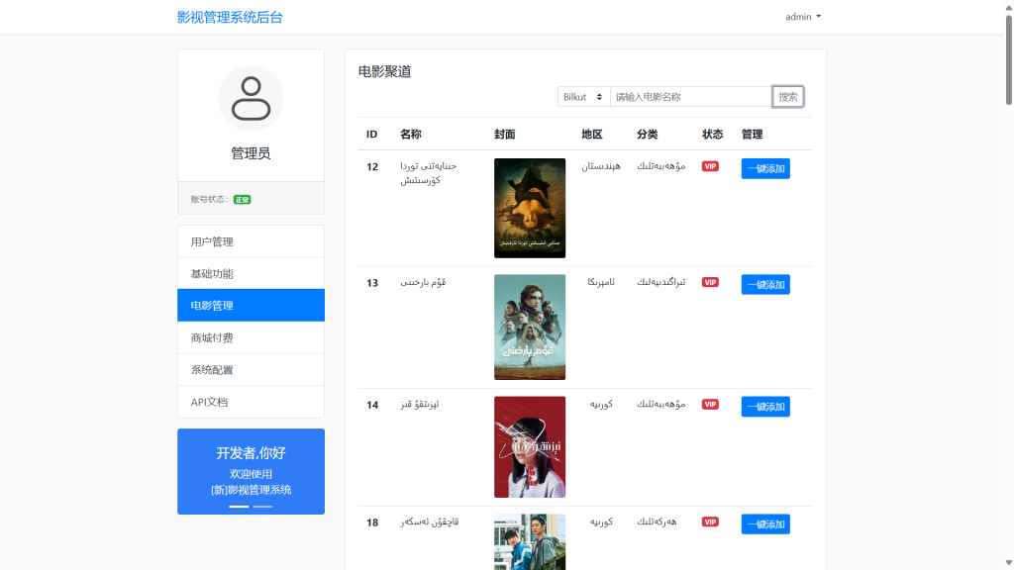This screenshot has height=570, width=1014.
Task: Click Dune cover poster of movie 13
Action: (x=530, y=327)
